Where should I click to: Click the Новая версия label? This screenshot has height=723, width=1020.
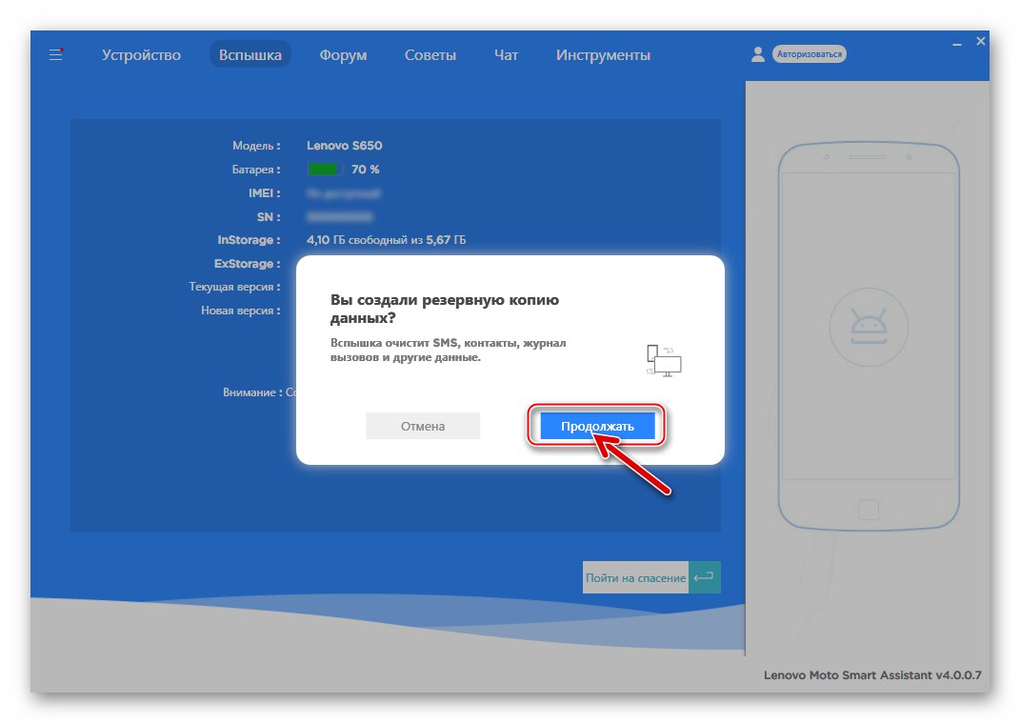pos(241,311)
